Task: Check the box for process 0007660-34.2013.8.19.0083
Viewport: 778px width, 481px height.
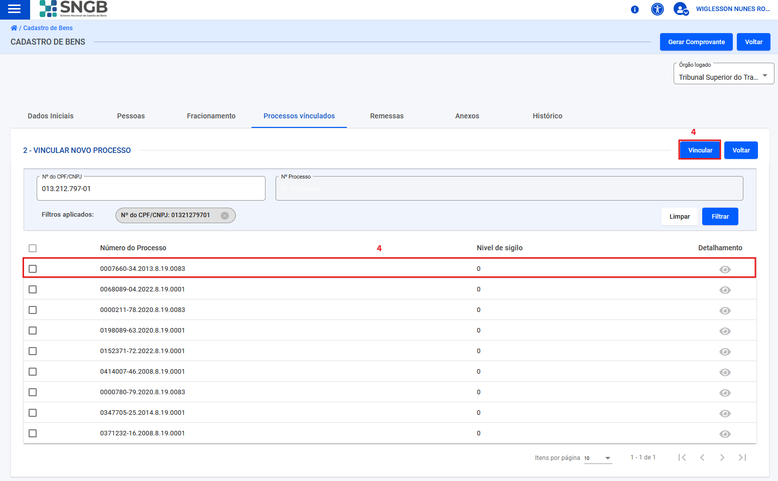Action: 33,269
